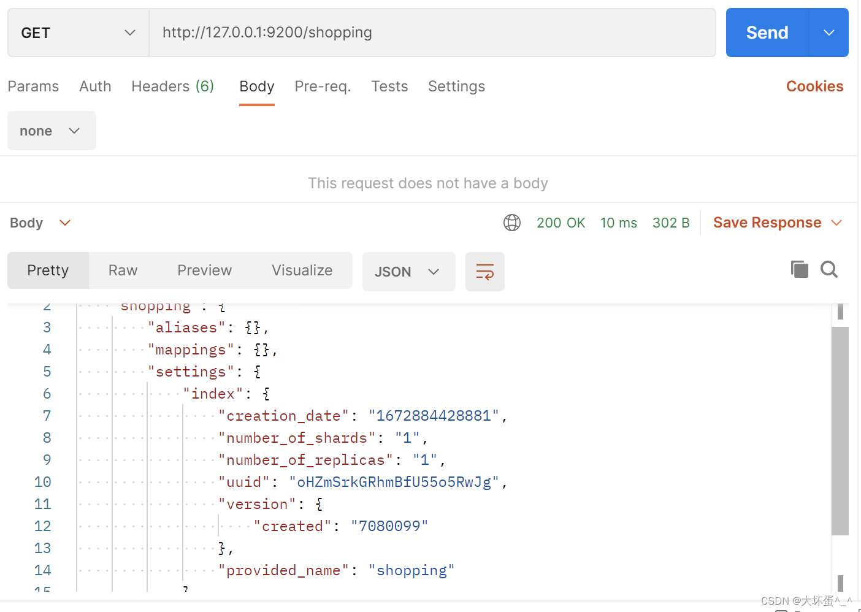The height and width of the screenshot is (612, 861).
Task: Click the "number_of_replicas" key
Action: 305,460
